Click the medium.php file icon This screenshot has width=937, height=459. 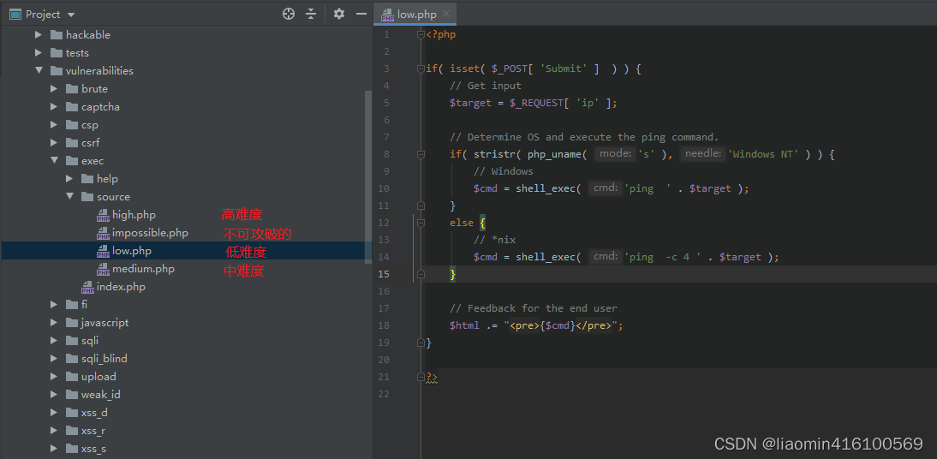[x=103, y=269]
